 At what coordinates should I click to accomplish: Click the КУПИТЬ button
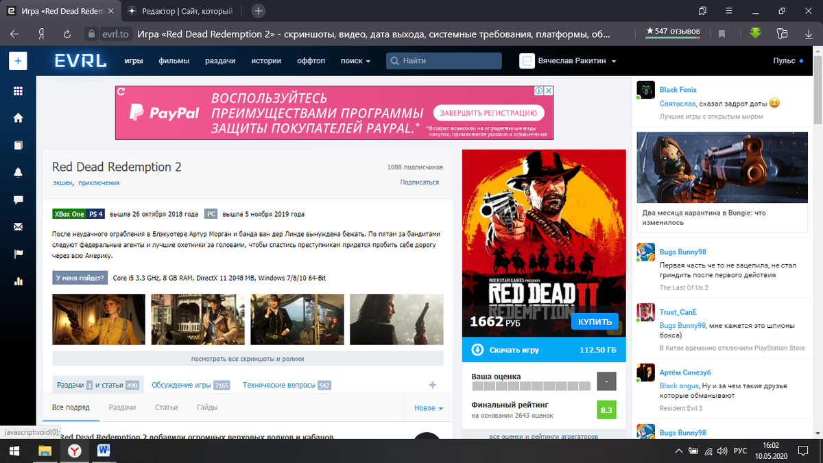pyautogui.click(x=595, y=321)
